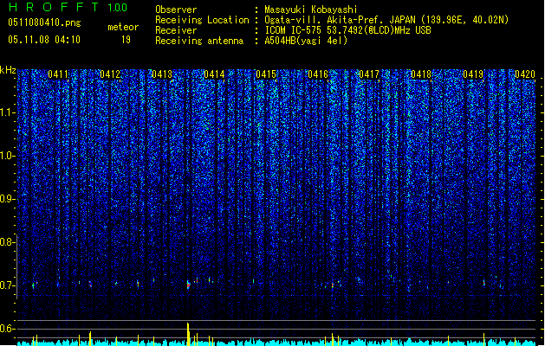
Task: Click the 0.8 kHz axis label
Action: pyautogui.click(x=8, y=242)
